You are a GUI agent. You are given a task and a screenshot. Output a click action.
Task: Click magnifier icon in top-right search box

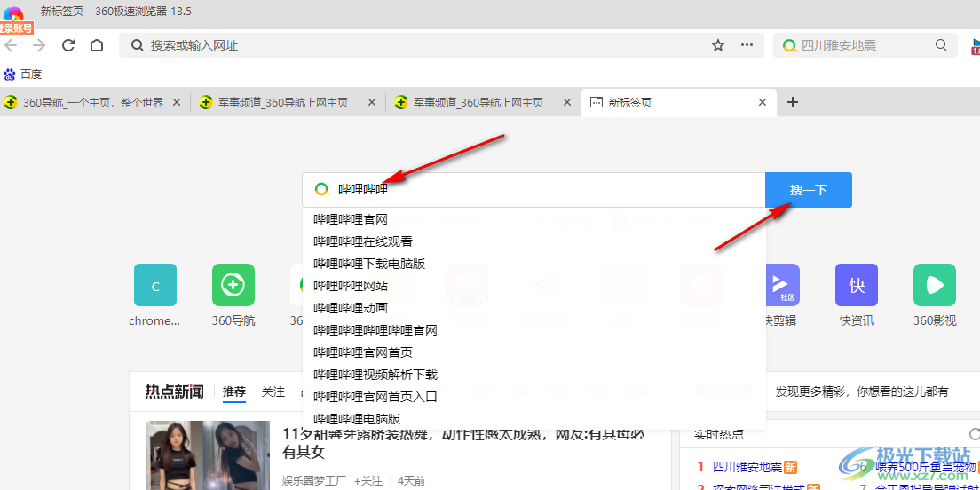coord(941,45)
